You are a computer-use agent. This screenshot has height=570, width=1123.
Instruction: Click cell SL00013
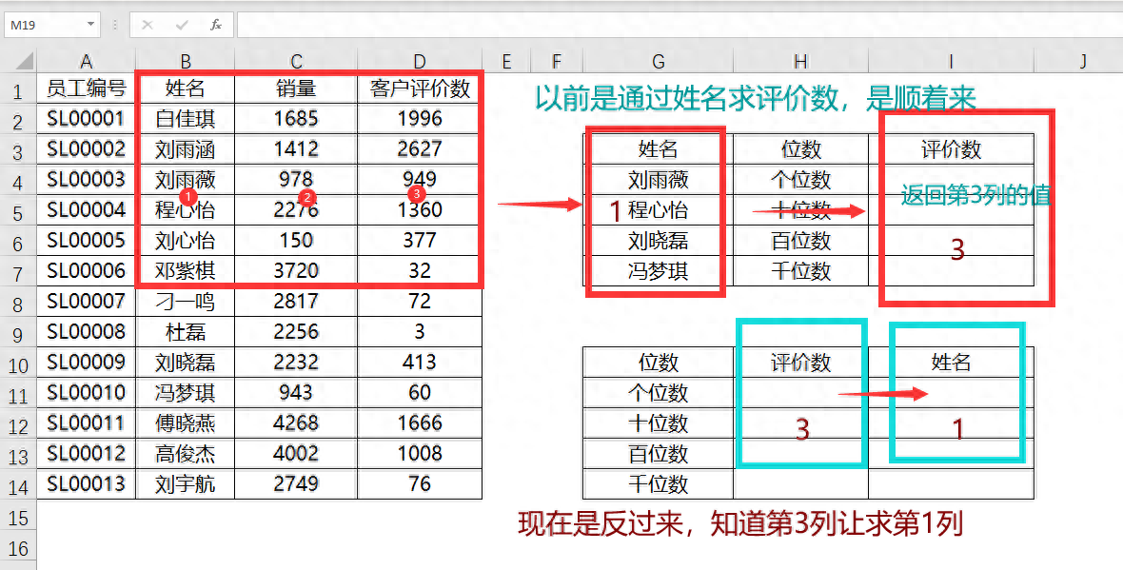point(86,484)
